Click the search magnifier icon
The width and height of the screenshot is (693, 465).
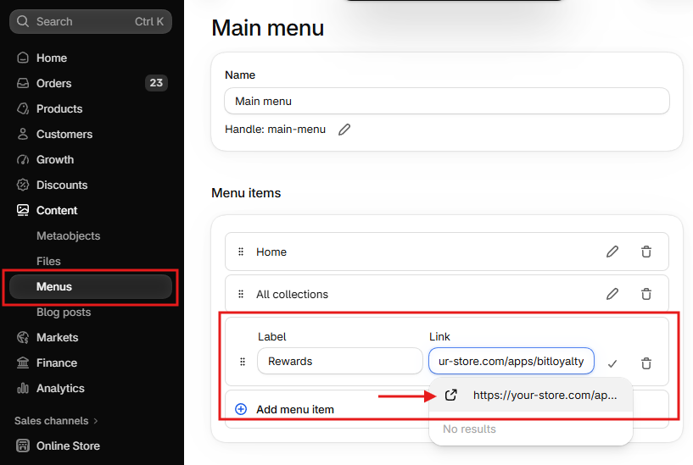(23, 21)
